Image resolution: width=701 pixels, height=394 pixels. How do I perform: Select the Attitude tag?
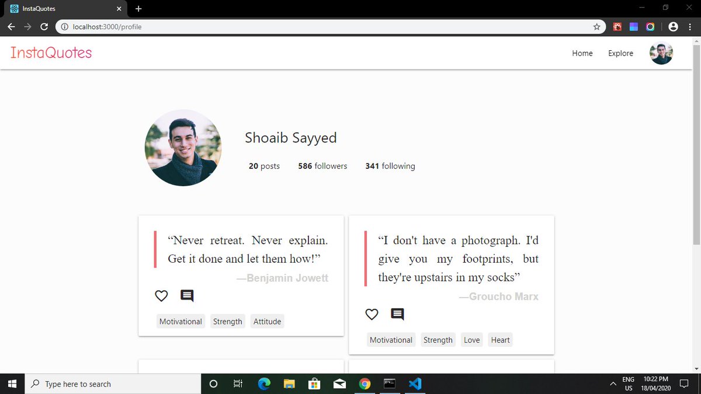(267, 322)
